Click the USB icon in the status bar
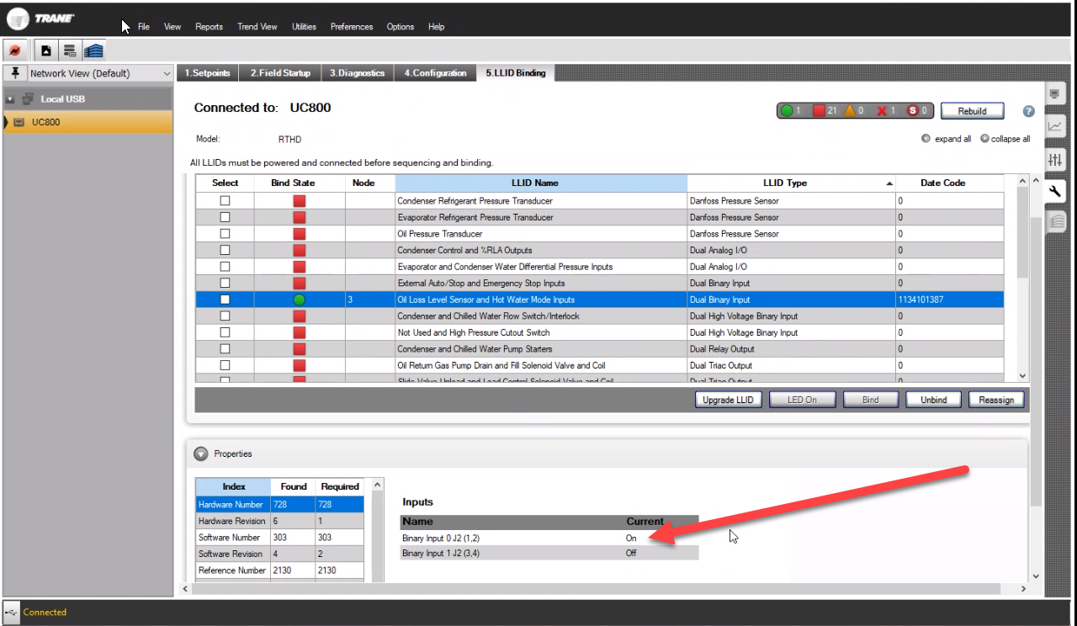The image size is (1077, 626). [10, 612]
